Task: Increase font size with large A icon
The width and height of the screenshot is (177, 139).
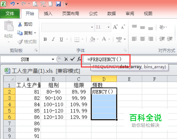Action: [x=115, y=27]
